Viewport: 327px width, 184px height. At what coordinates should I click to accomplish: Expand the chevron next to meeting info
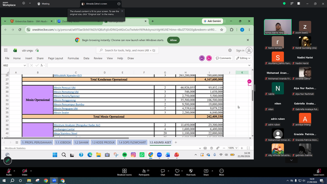click(x=30, y=4)
